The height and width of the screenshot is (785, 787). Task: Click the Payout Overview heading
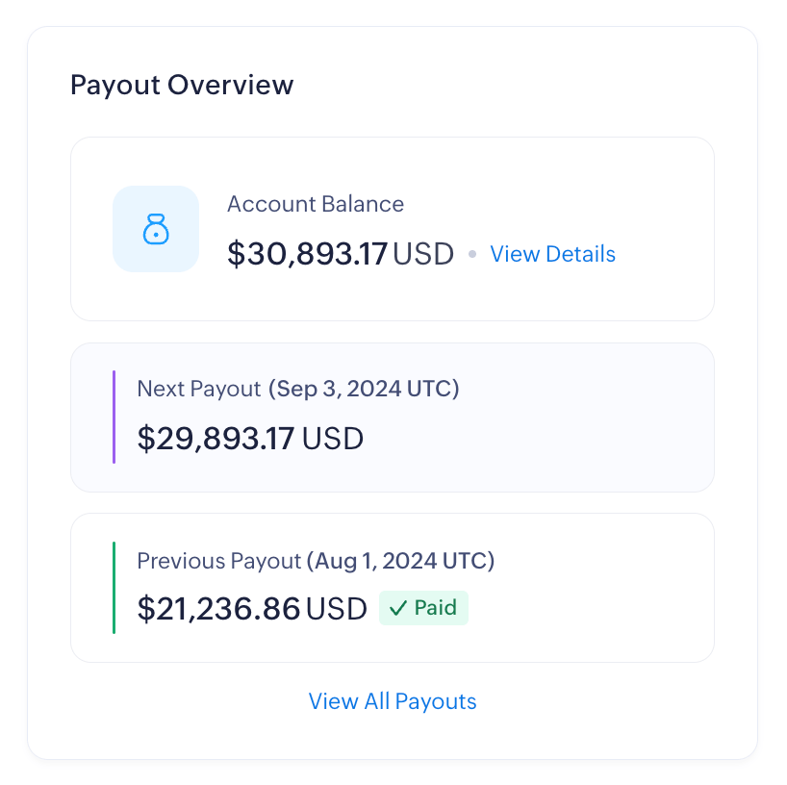tap(182, 85)
